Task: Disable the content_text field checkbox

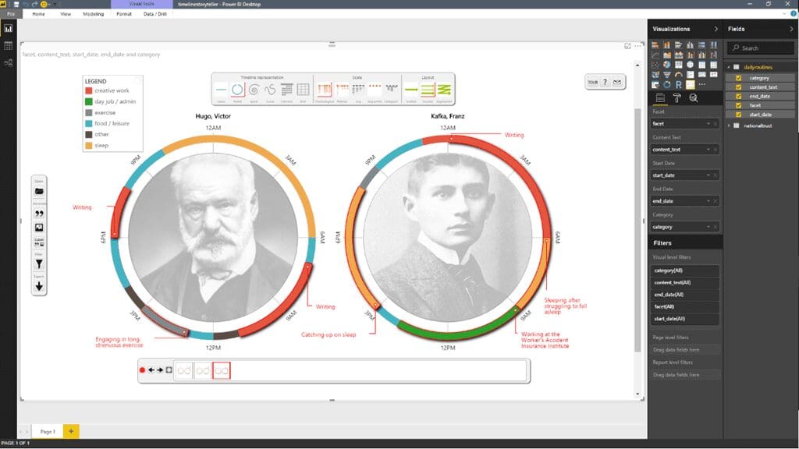Action: (x=739, y=87)
